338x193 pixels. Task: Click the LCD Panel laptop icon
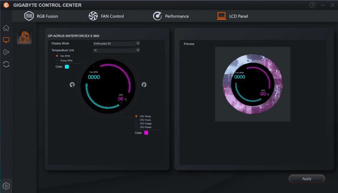221,16
